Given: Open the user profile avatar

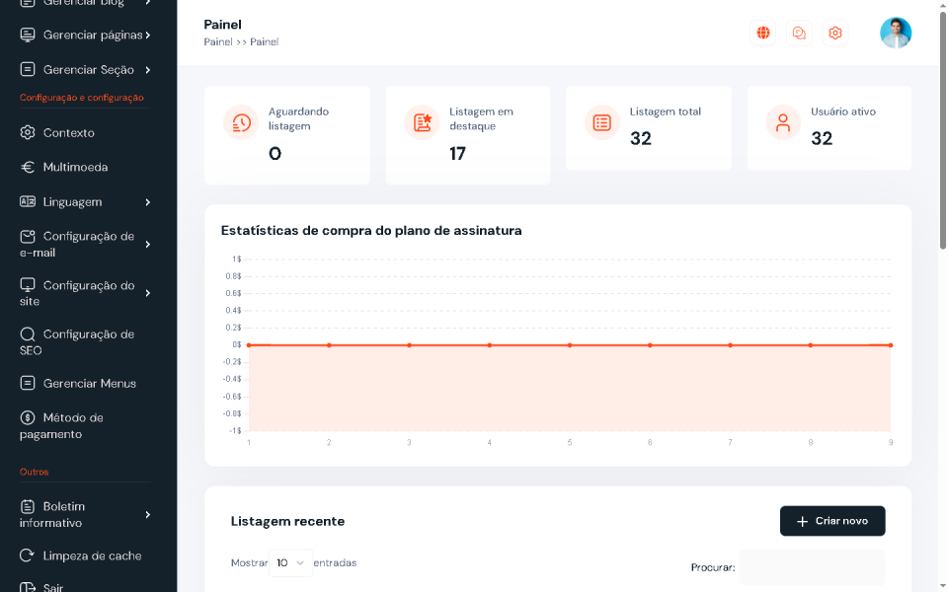Looking at the screenshot, I should pos(896,34).
